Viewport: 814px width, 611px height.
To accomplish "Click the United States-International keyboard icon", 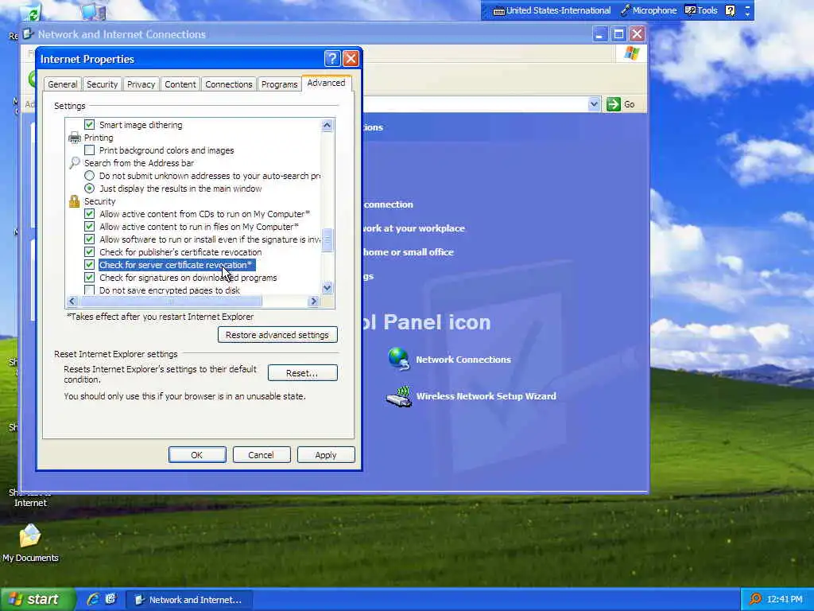I will 498,11.
